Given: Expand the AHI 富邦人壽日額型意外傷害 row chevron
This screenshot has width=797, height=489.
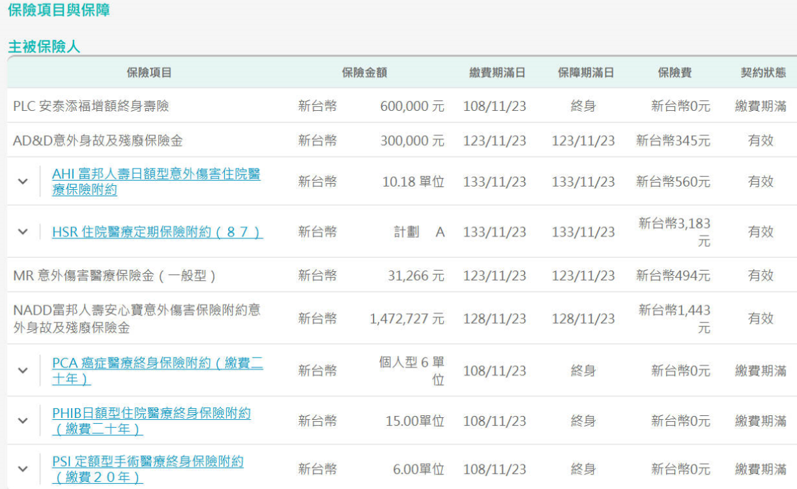Looking at the screenshot, I should [x=23, y=181].
